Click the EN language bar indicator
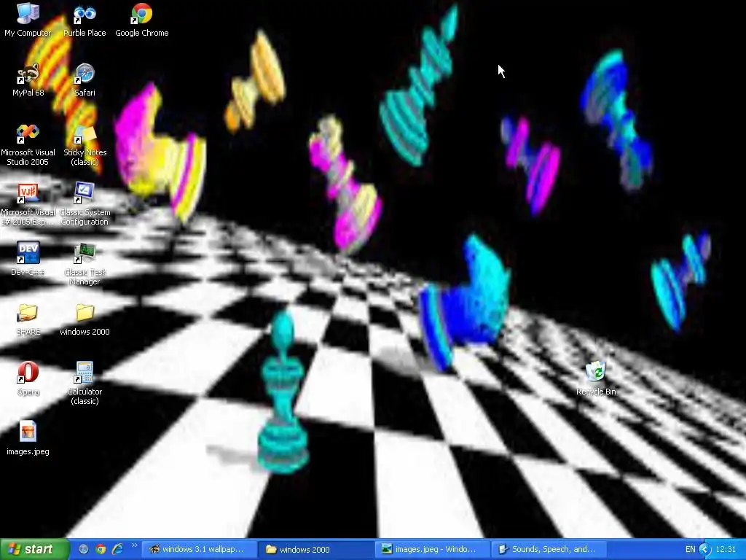Image resolution: width=746 pixels, height=560 pixels. tap(691, 550)
